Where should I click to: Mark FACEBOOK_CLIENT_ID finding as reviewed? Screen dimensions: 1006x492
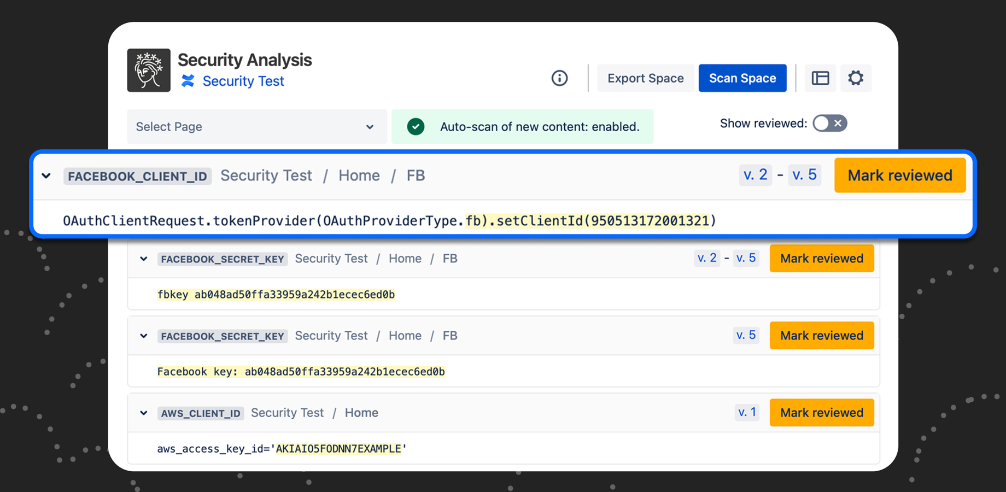pos(899,175)
